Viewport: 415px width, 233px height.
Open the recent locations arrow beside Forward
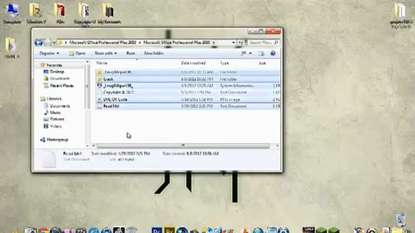[x=54, y=43]
